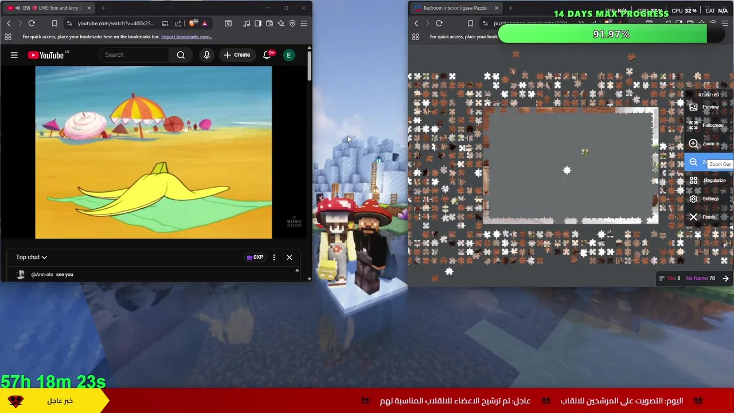The height and width of the screenshot is (413, 734).
Task: Open puzzle window browser main menu
Action: (x=725, y=24)
